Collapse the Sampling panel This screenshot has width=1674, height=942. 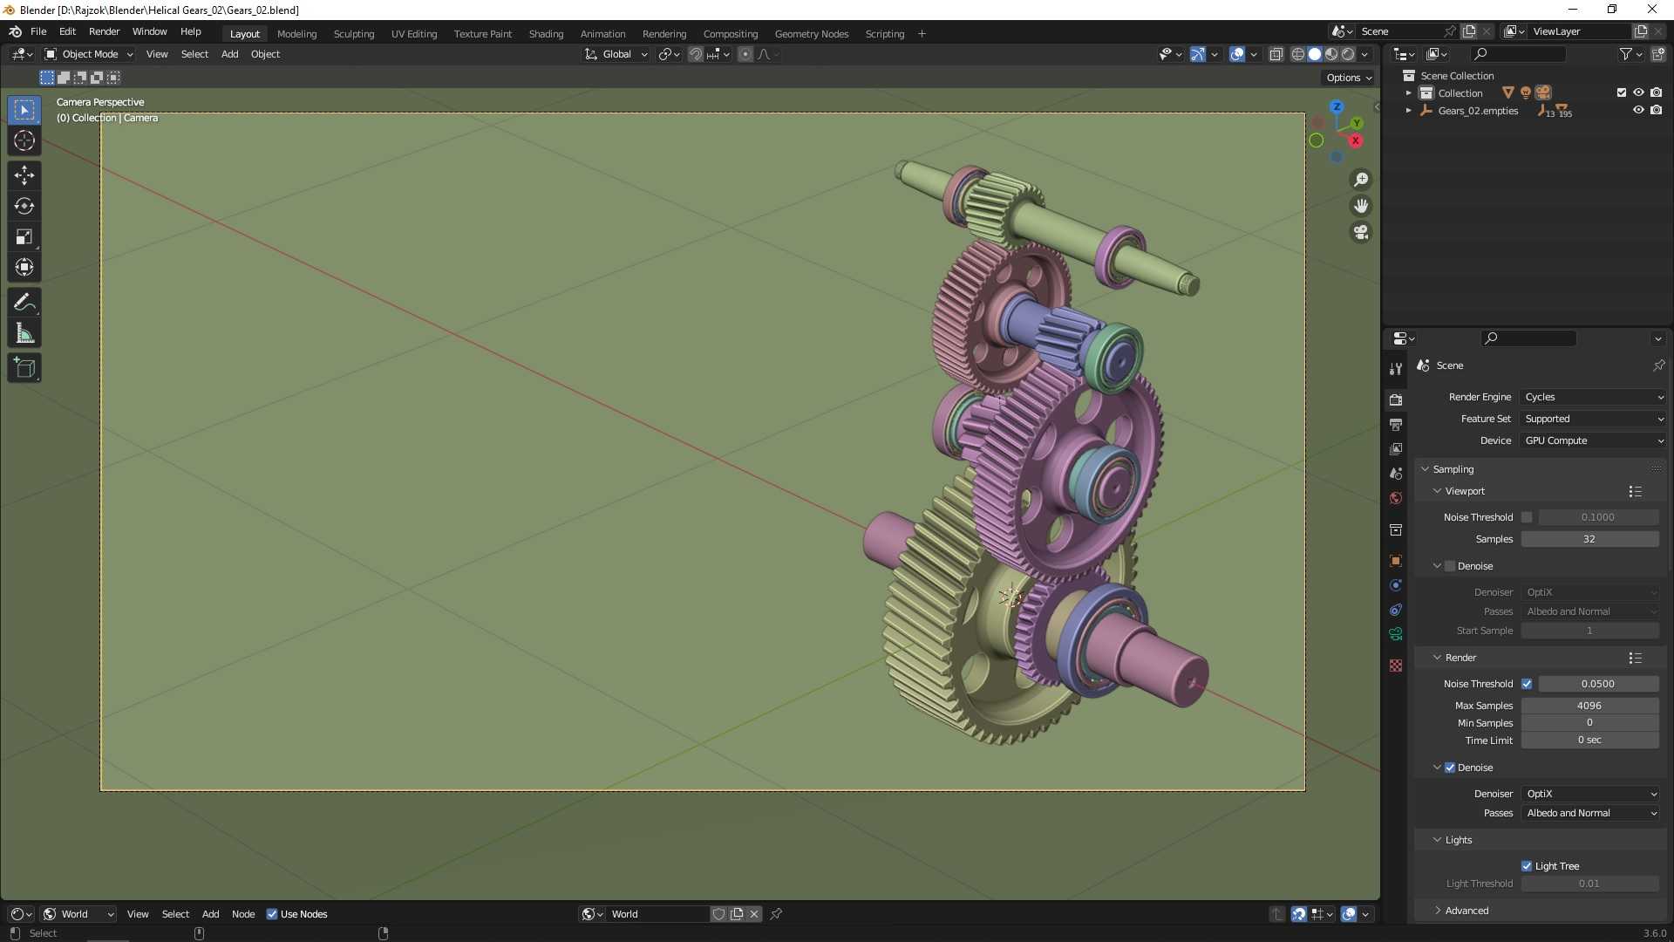coord(1453,469)
